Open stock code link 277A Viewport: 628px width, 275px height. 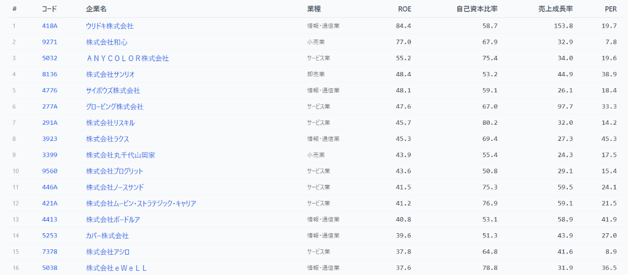[x=50, y=106]
